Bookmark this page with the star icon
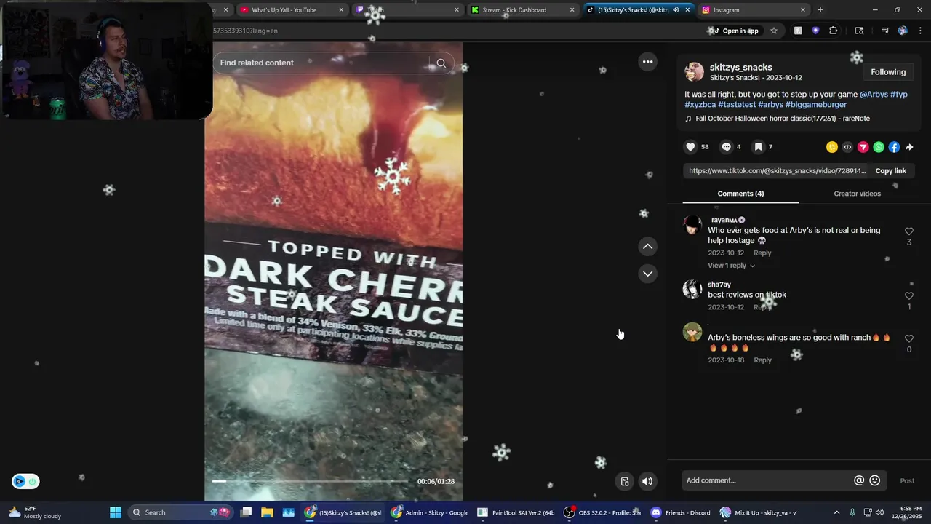This screenshot has height=524, width=931. pyautogui.click(x=774, y=31)
